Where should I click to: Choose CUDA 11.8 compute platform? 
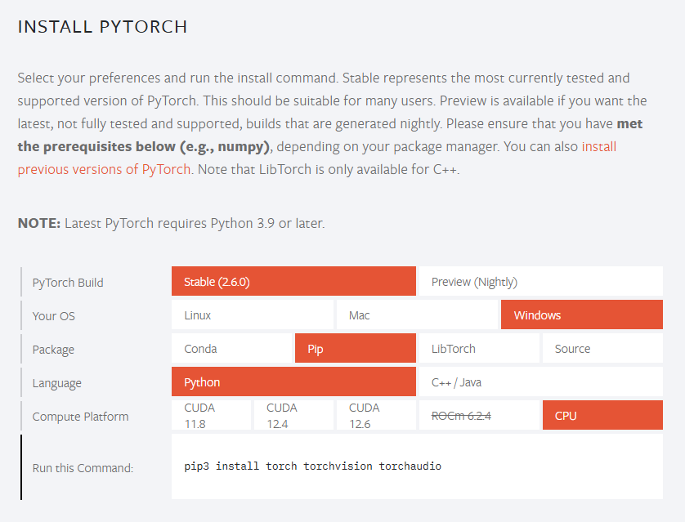coord(212,415)
